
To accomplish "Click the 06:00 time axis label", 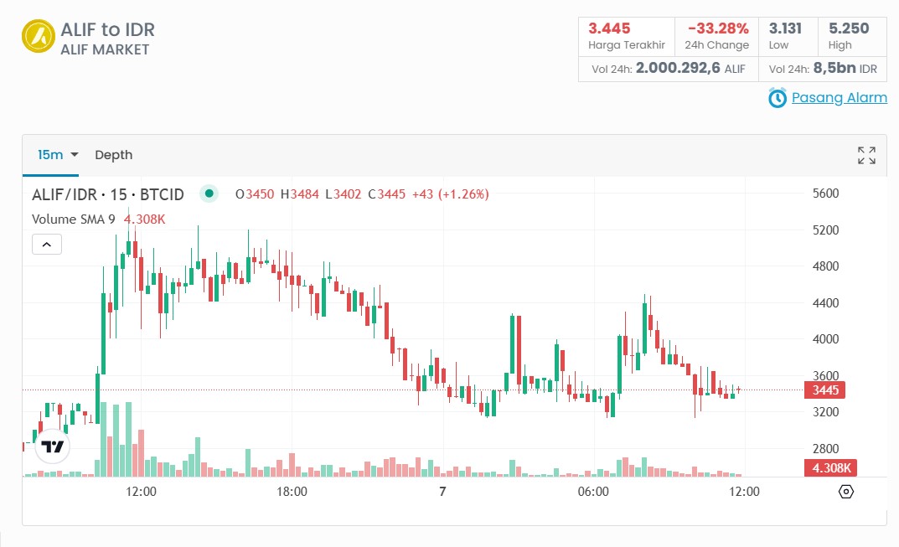I will [593, 492].
